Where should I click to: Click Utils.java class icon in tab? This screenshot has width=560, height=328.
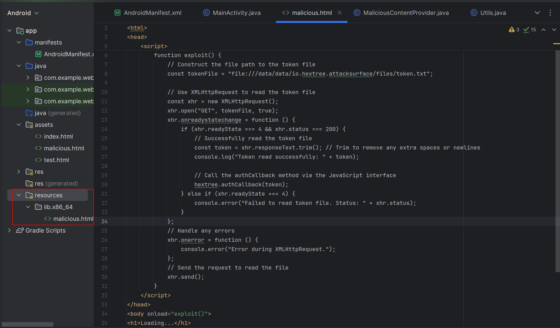[474, 13]
